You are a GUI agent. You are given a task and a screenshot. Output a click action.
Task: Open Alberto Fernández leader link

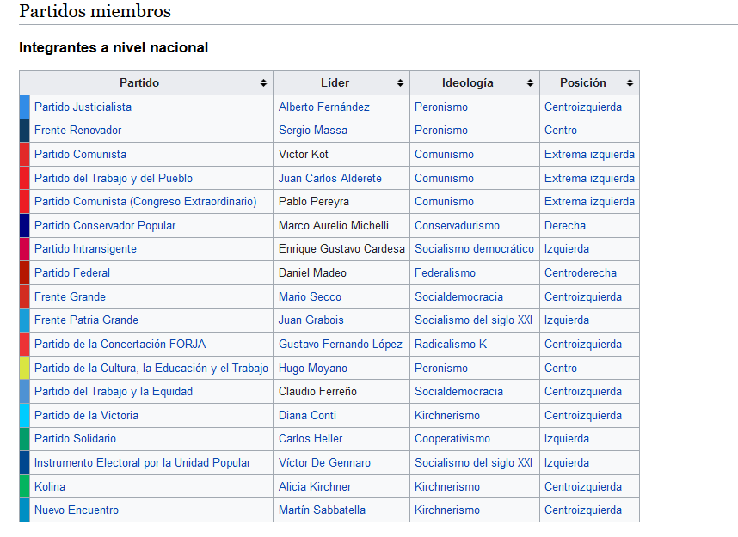(323, 107)
